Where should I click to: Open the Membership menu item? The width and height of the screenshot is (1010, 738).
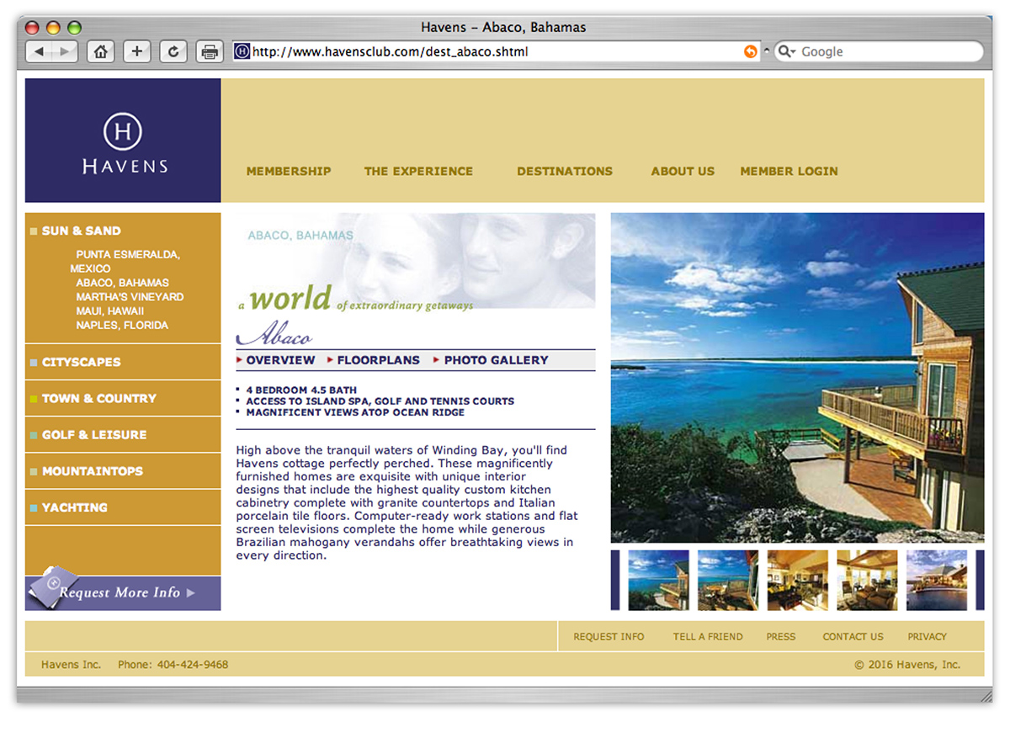pyautogui.click(x=288, y=171)
